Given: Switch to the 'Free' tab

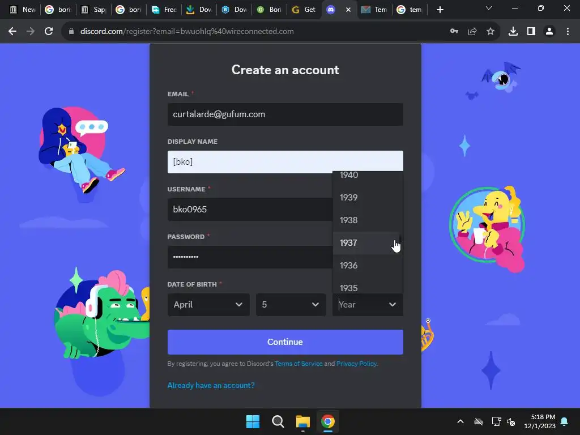Looking at the screenshot, I should click(x=165, y=10).
